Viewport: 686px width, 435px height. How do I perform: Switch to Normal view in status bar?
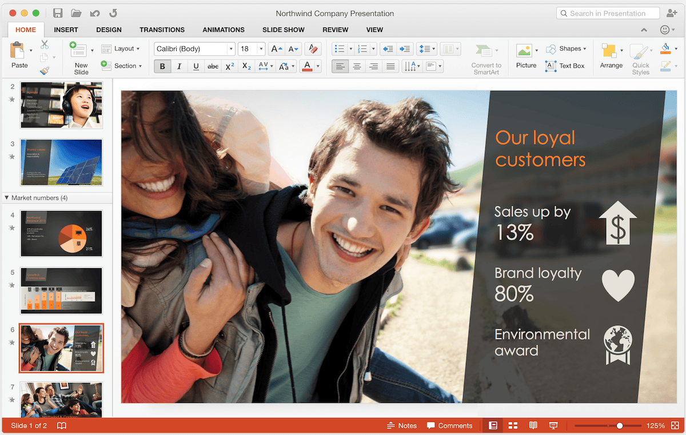[x=493, y=426]
